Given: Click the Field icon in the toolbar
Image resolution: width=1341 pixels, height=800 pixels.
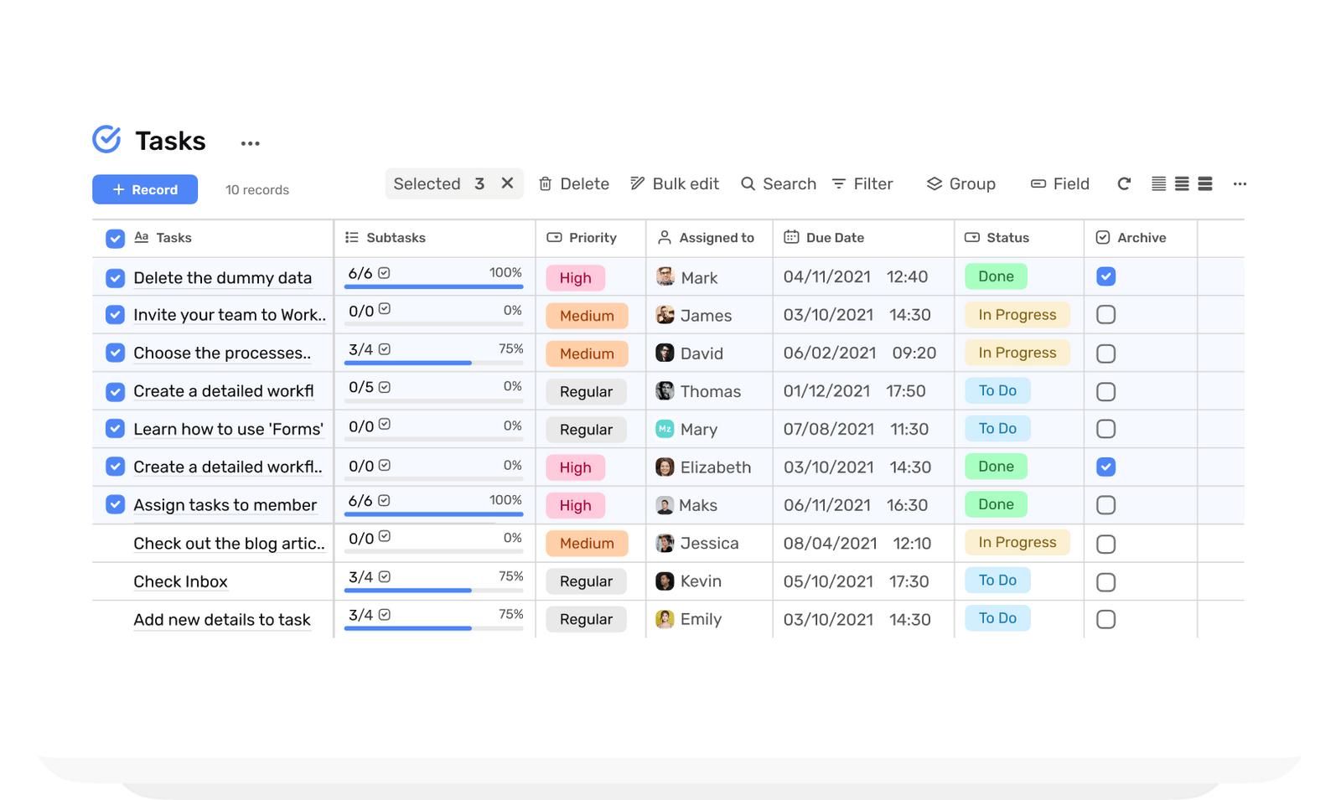Looking at the screenshot, I should pos(1037,183).
